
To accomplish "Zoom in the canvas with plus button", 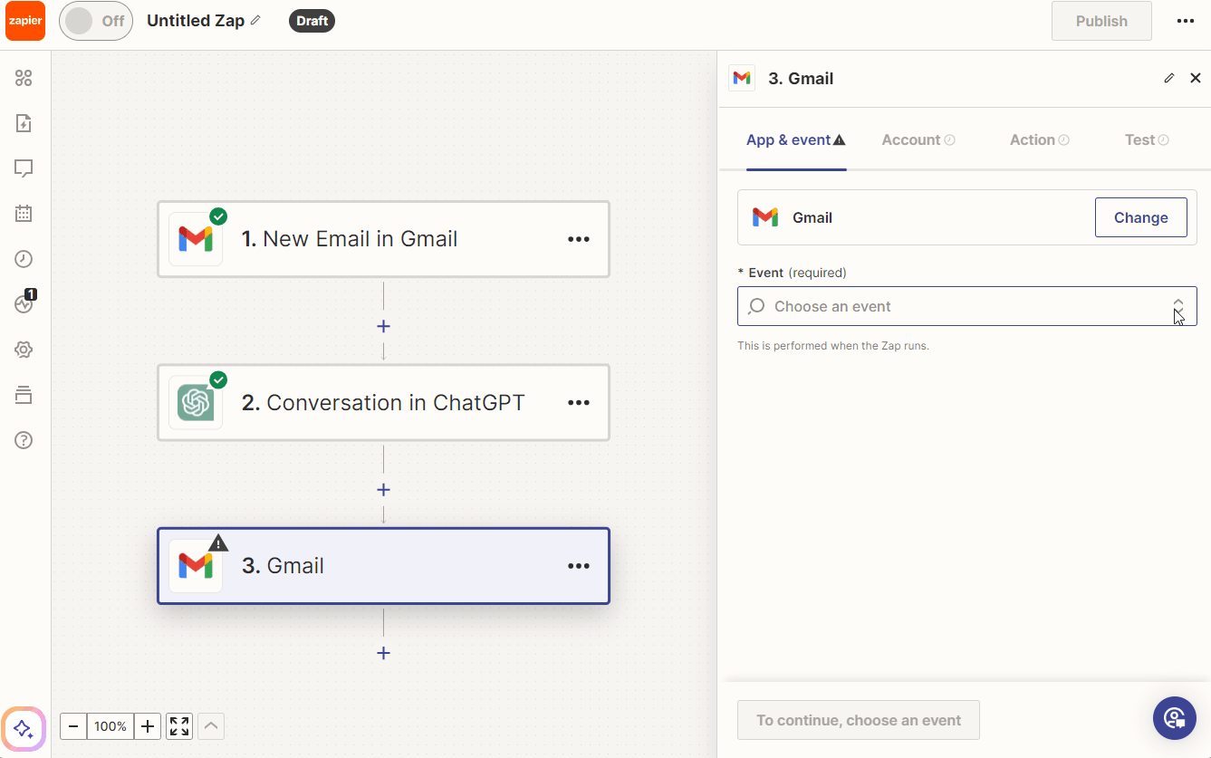I will (148, 726).
